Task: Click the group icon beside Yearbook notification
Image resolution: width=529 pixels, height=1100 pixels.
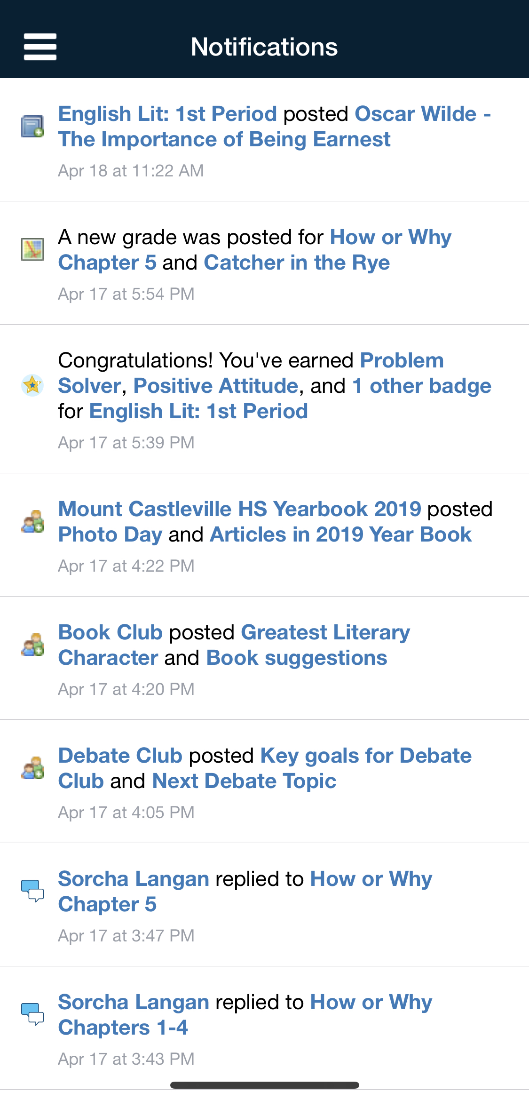Action: [32, 521]
